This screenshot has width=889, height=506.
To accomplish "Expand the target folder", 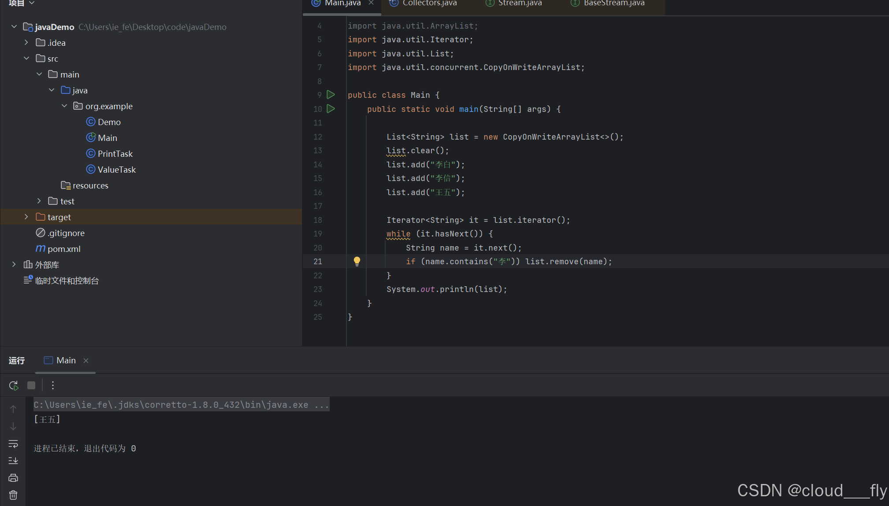I will click(x=26, y=217).
